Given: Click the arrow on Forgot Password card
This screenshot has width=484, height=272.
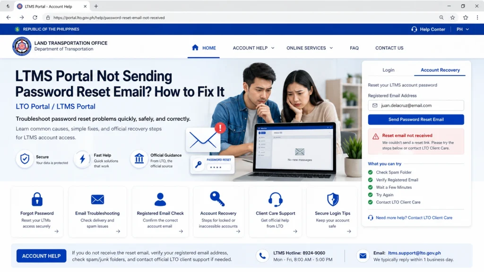Looking at the screenshot, I should pos(57,231).
